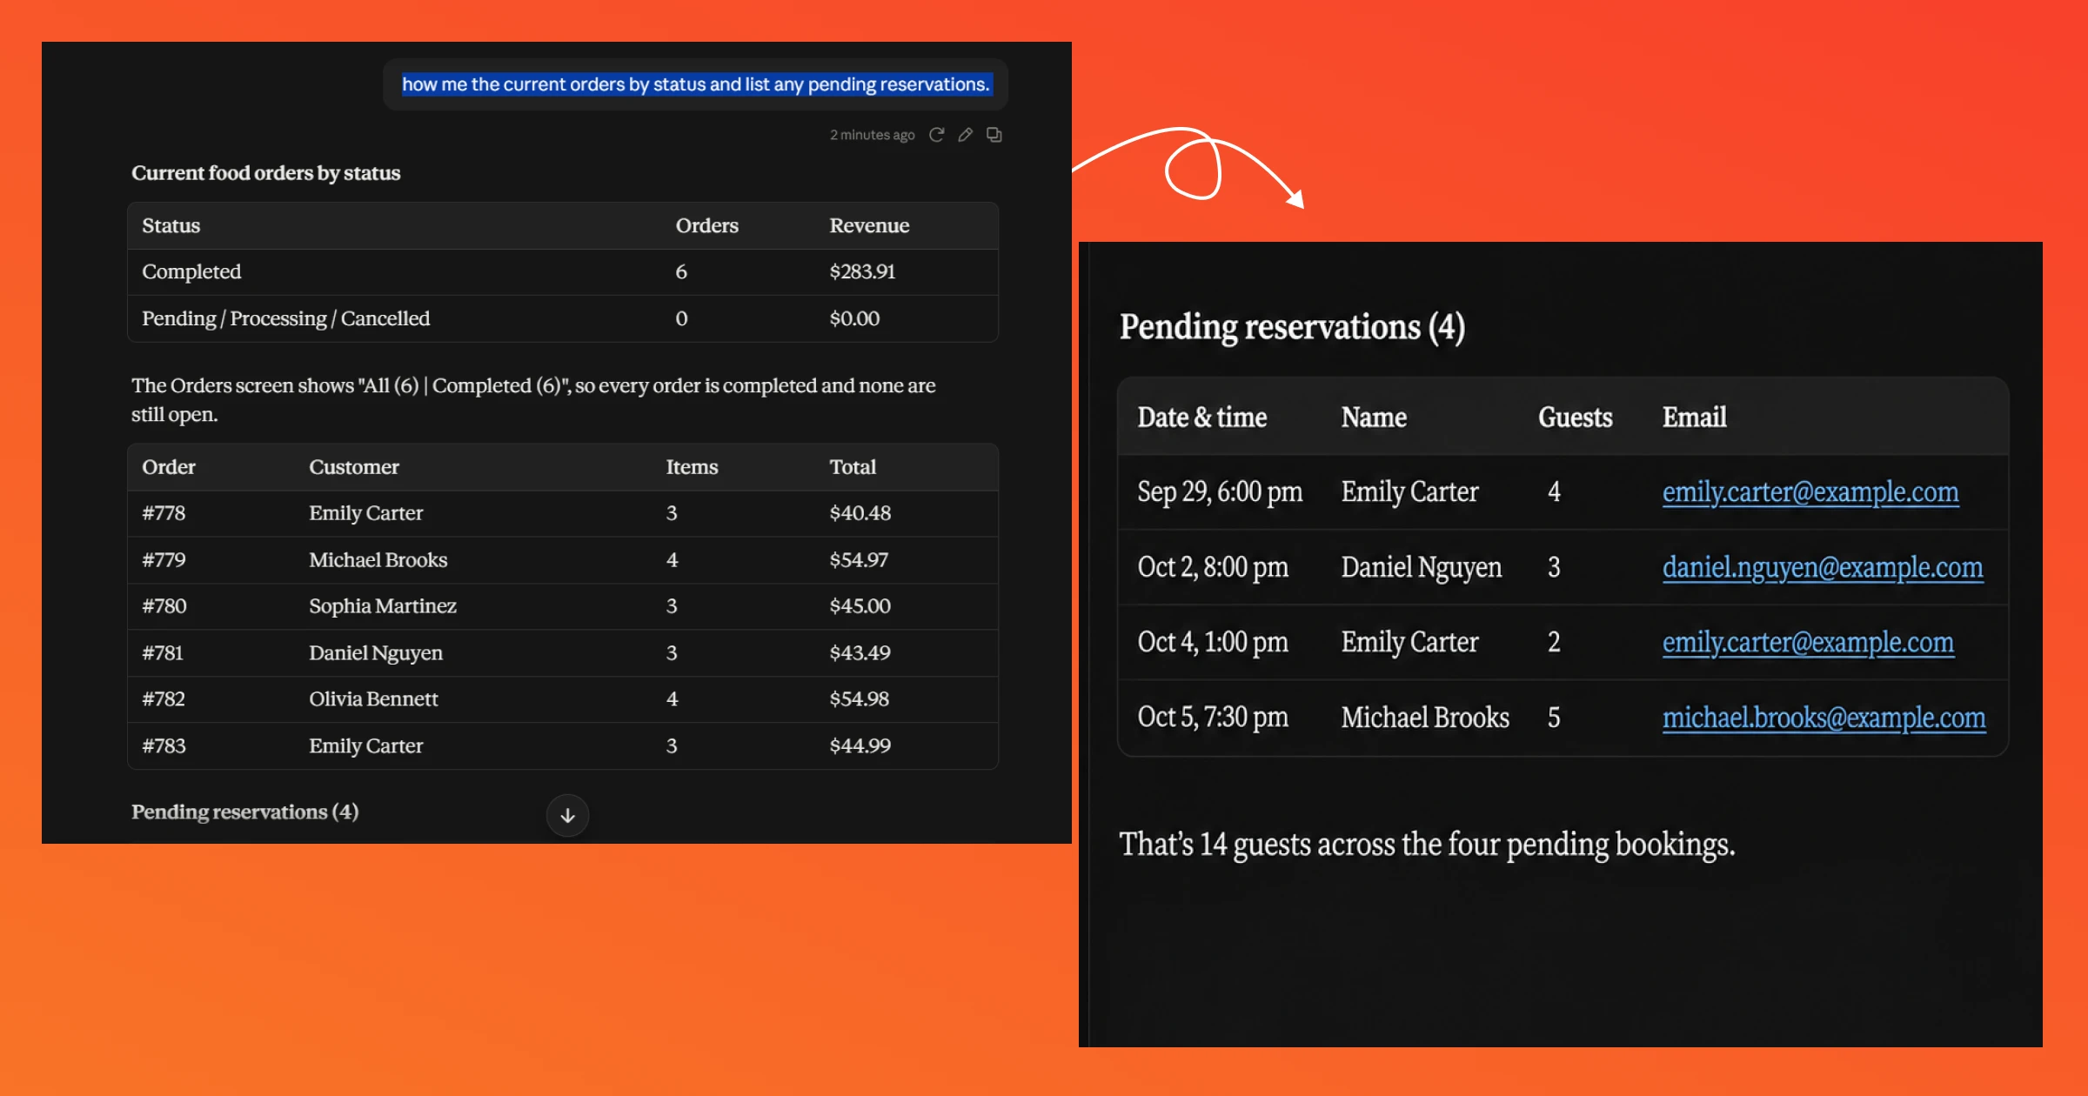The width and height of the screenshot is (2088, 1096).
Task: Click 'Oct 4, 1:00 pm' reservation date
Action: click(x=1213, y=642)
